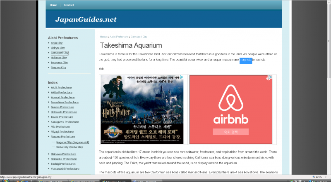Image resolution: width=331 pixels, height=182 pixels.
Task: Open Hokkaido Prefecture from the Index
Action: coord(64,112)
